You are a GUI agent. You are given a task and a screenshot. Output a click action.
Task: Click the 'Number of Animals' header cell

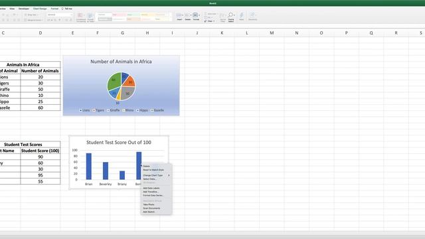coord(41,71)
